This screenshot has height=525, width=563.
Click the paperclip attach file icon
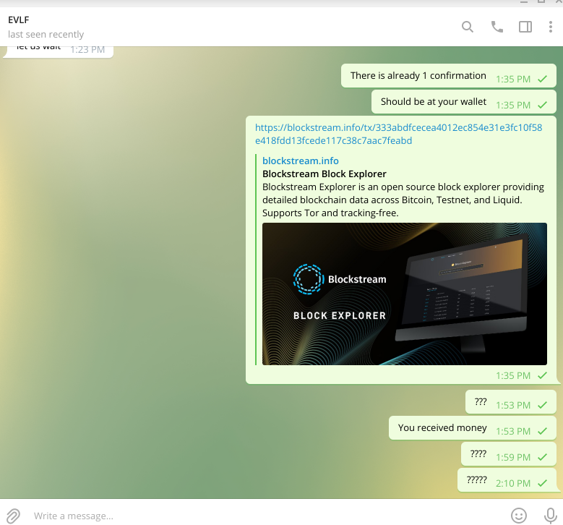[x=13, y=516]
